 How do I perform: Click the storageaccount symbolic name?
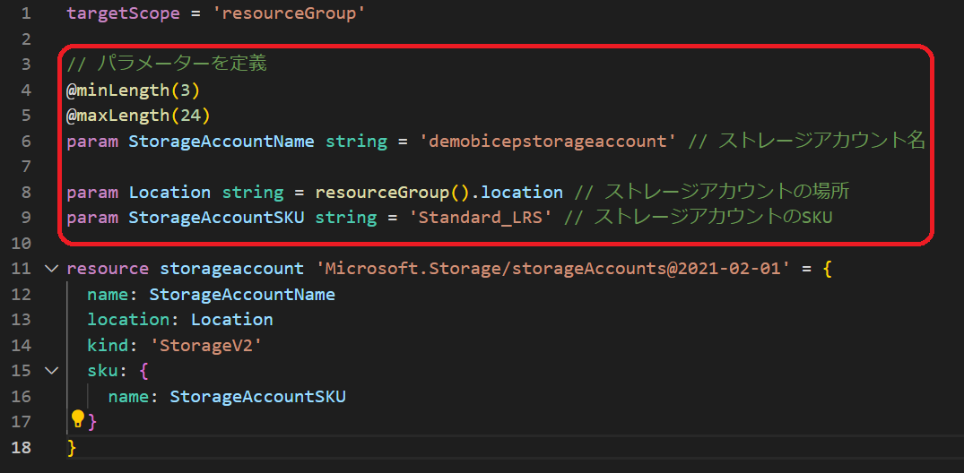231,269
